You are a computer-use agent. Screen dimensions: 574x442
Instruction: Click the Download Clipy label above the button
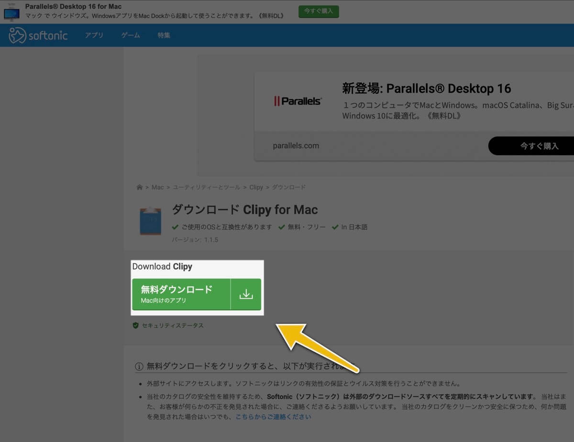coord(162,267)
